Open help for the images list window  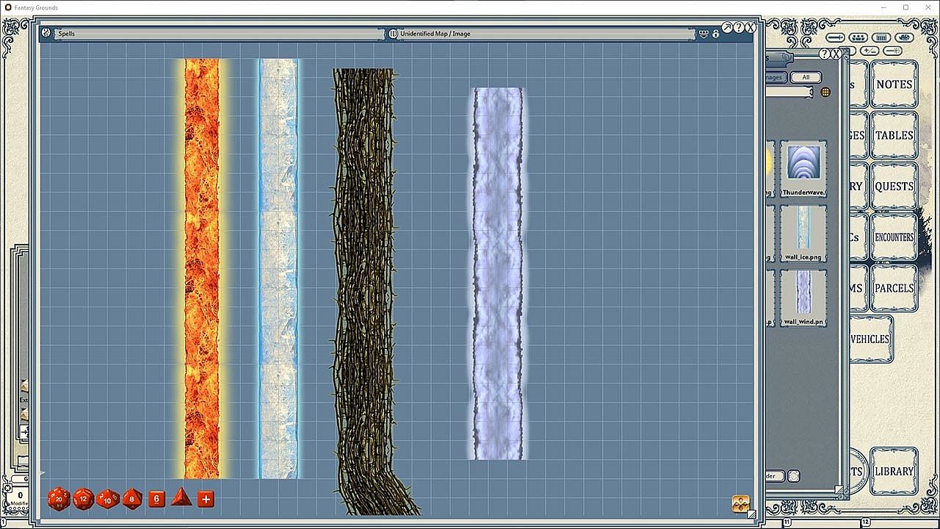(825, 54)
